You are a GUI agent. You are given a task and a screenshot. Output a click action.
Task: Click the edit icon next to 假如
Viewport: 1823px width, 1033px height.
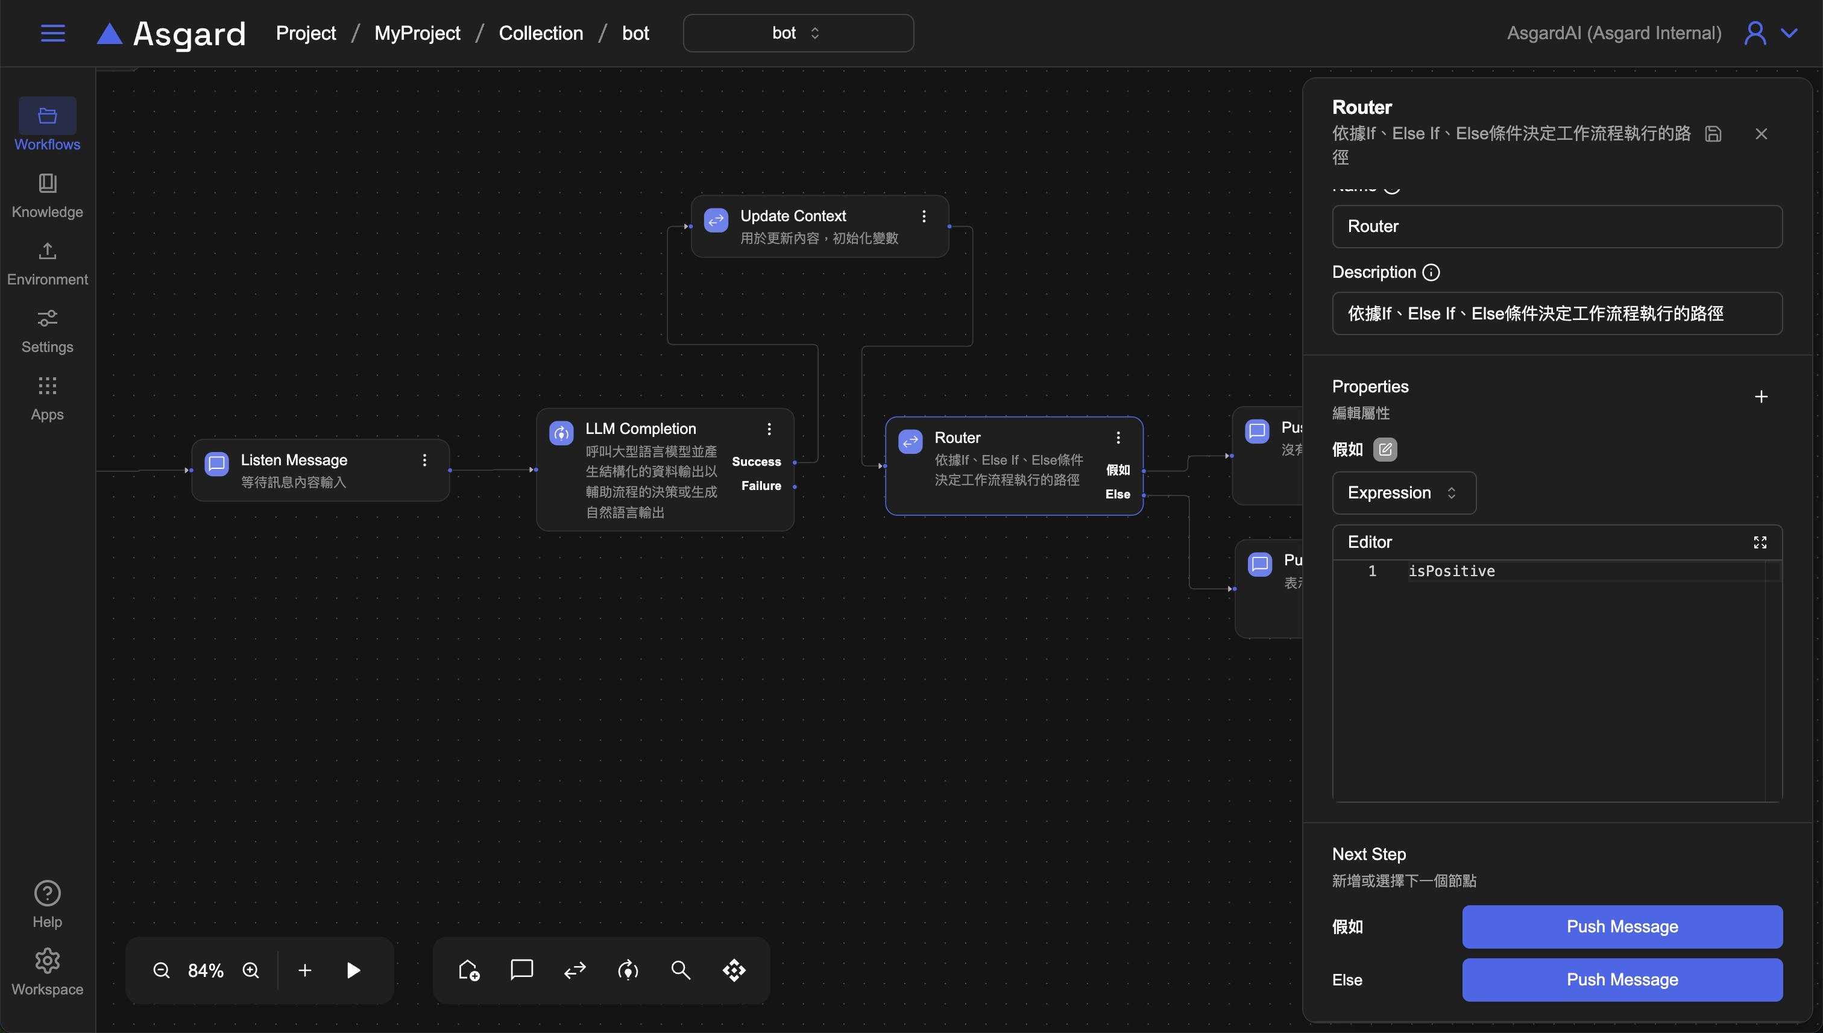click(1385, 449)
